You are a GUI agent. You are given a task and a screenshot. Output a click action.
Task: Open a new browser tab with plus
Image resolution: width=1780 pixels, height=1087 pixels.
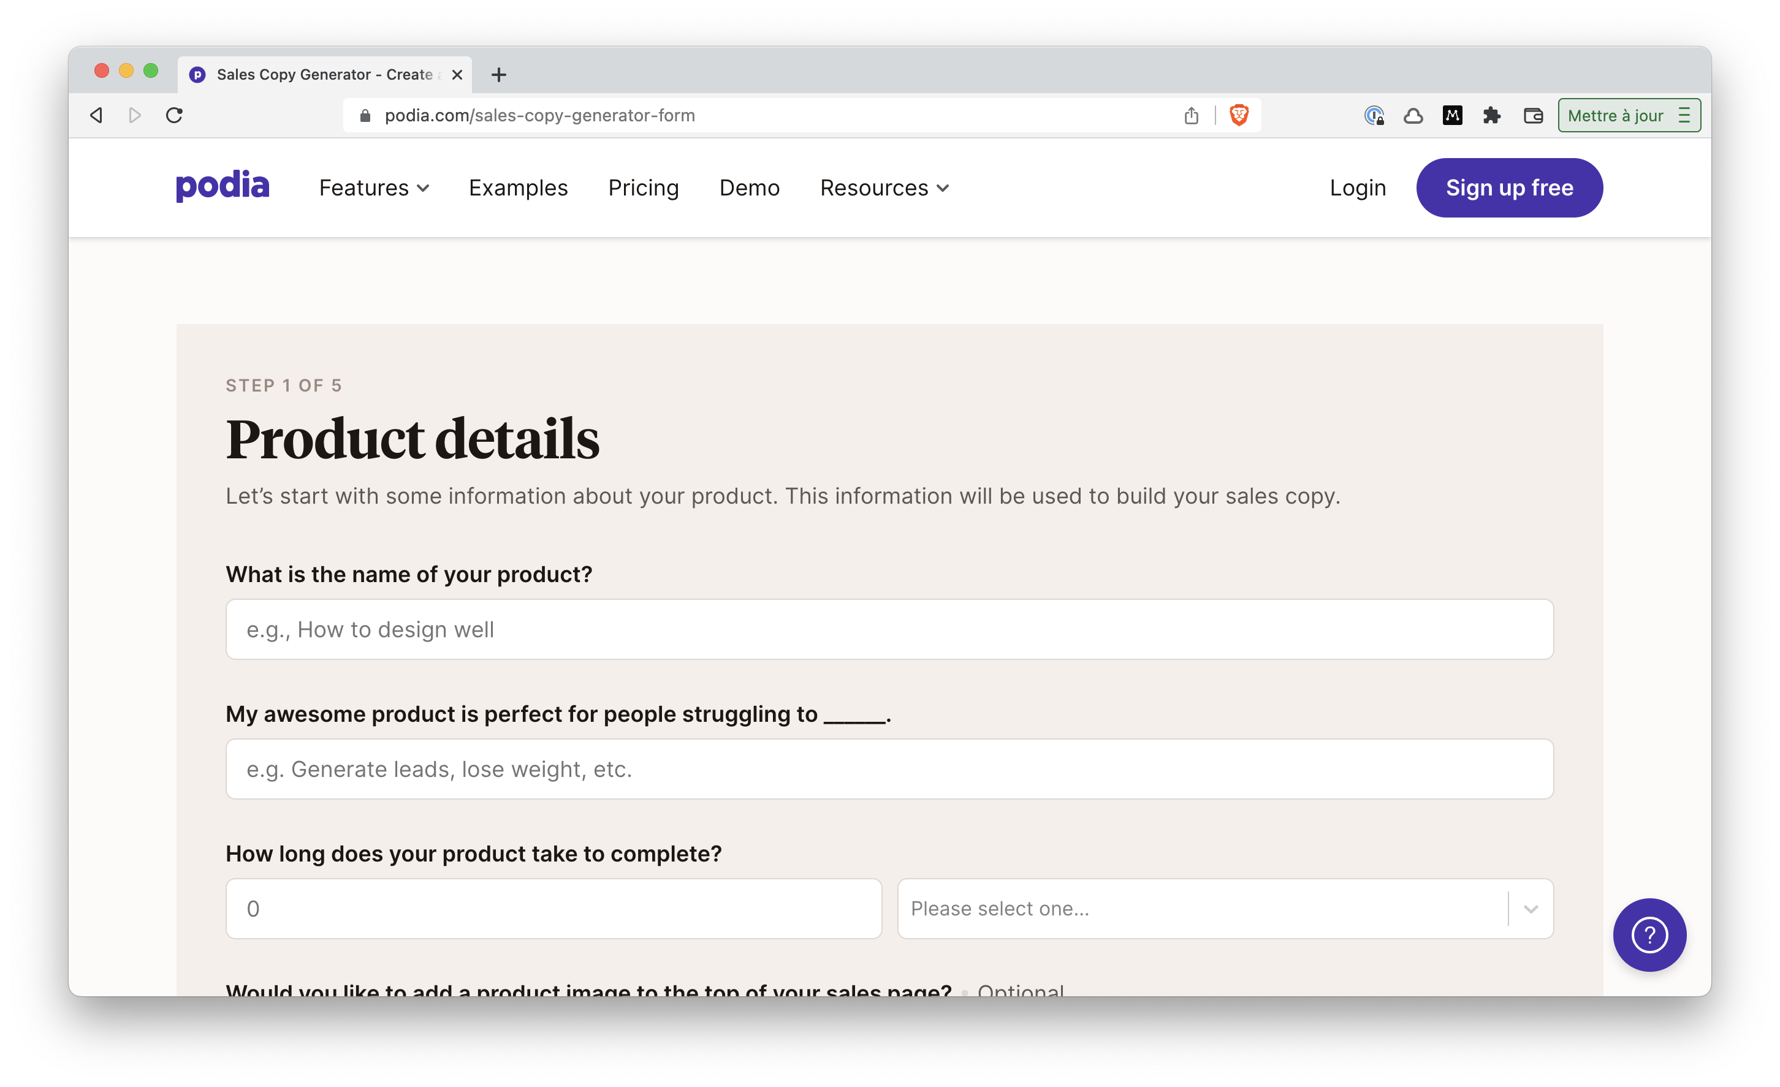click(x=498, y=74)
